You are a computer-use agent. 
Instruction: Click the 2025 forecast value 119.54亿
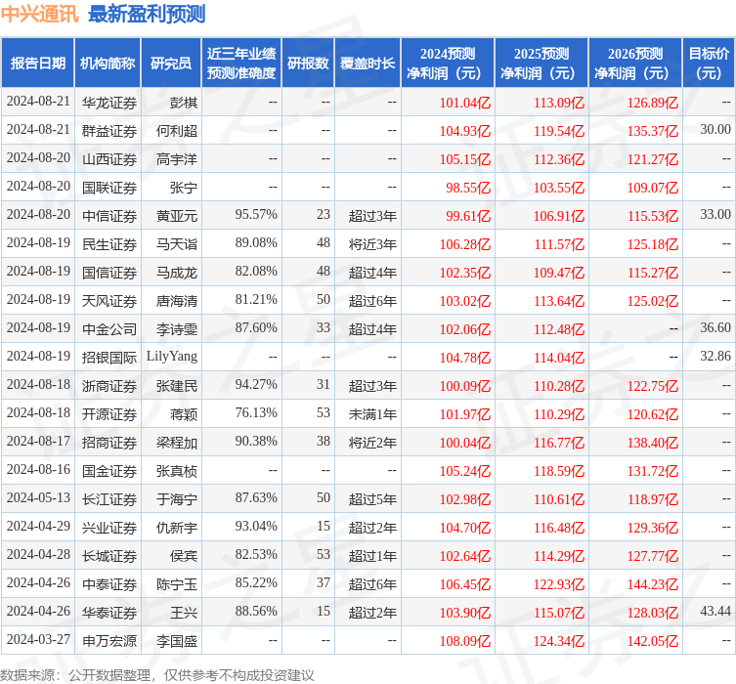pyautogui.click(x=558, y=130)
